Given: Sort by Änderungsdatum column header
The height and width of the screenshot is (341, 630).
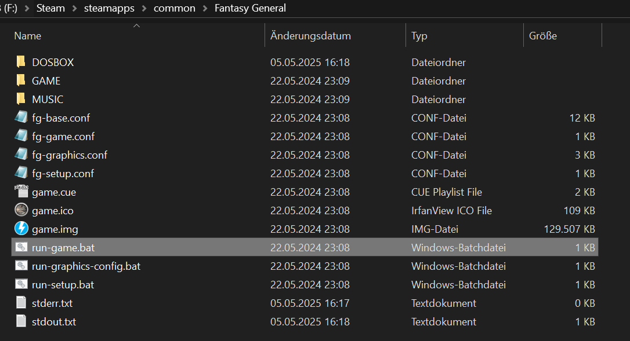Looking at the screenshot, I should (310, 36).
